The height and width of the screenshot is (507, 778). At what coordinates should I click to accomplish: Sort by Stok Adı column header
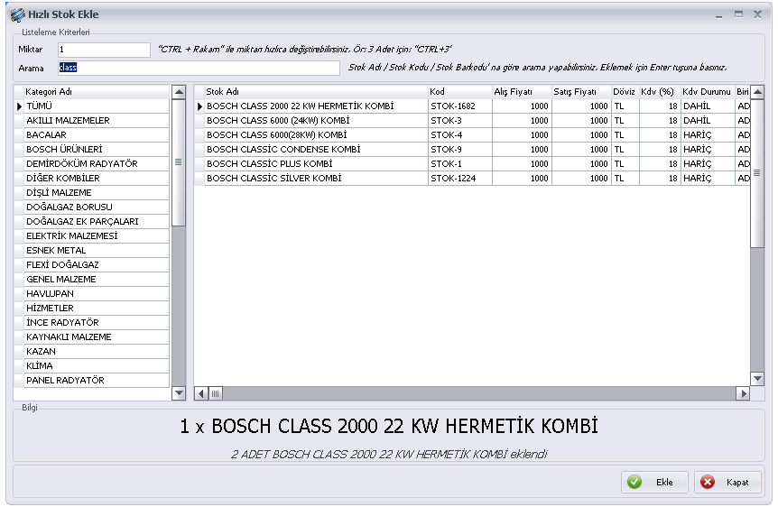click(x=316, y=92)
